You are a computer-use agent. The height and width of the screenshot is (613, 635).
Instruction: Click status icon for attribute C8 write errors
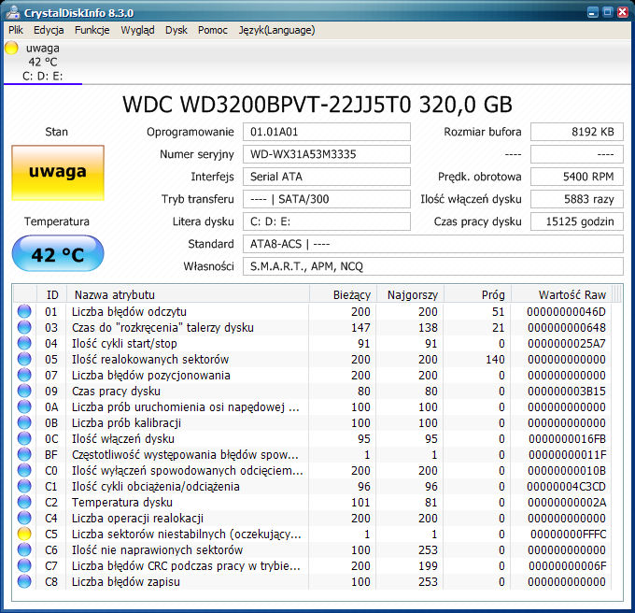[x=24, y=581]
